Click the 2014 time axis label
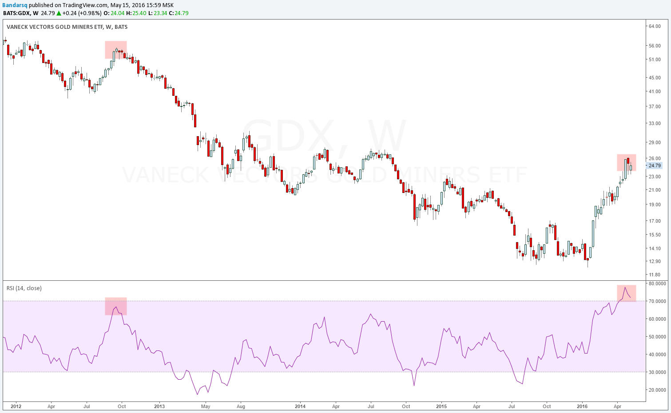Viewport: 671px width, 413px height. point(300,406)
